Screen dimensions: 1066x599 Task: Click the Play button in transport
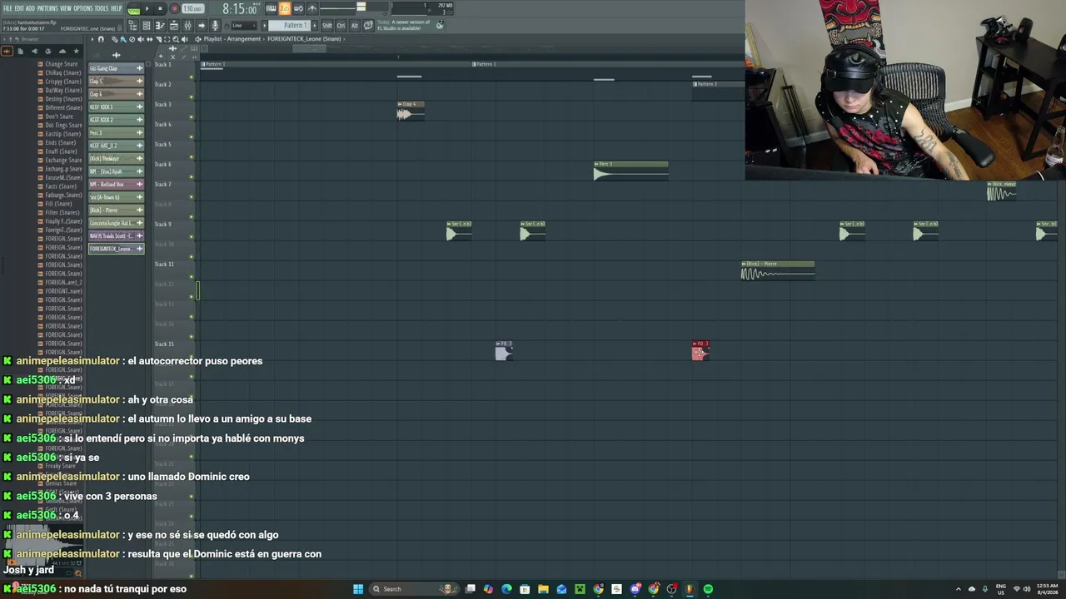coord(147,8)
